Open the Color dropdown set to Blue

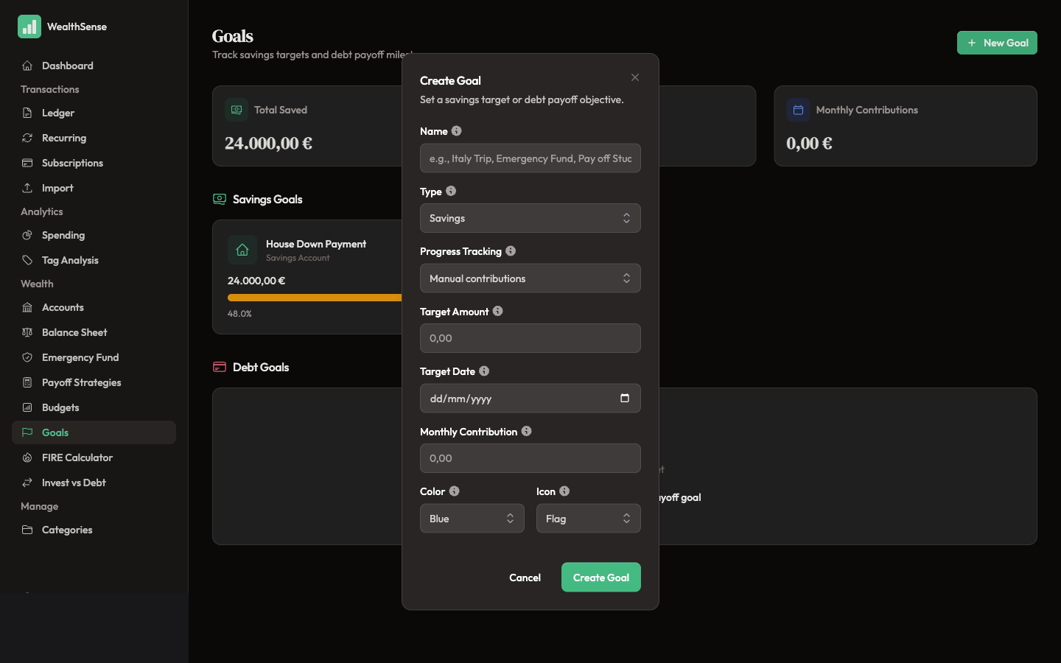point(472,519)
